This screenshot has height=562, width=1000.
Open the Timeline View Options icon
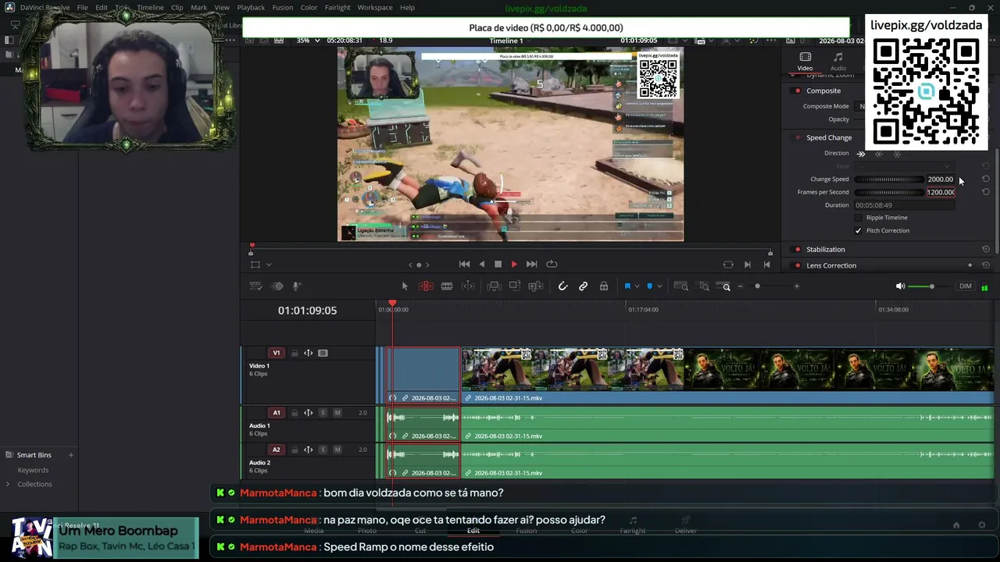tap(255, 286)
